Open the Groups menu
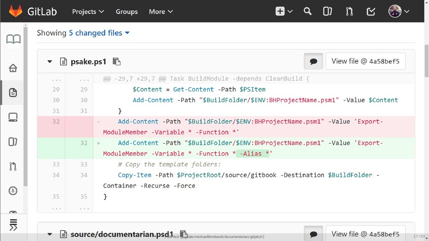The width and height of the screenshot is (429, 241). (127, 11)
